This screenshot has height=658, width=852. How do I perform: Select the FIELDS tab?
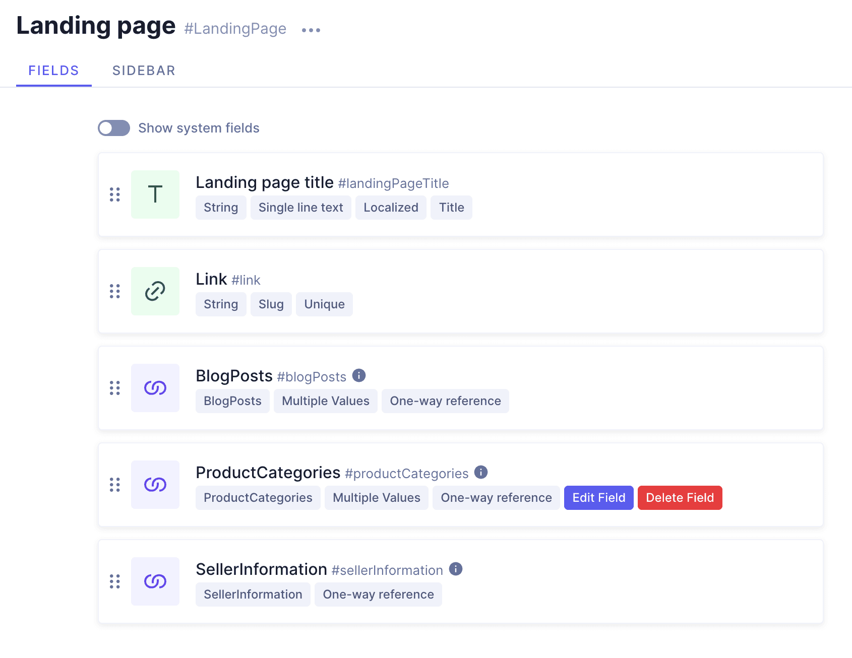53,71
